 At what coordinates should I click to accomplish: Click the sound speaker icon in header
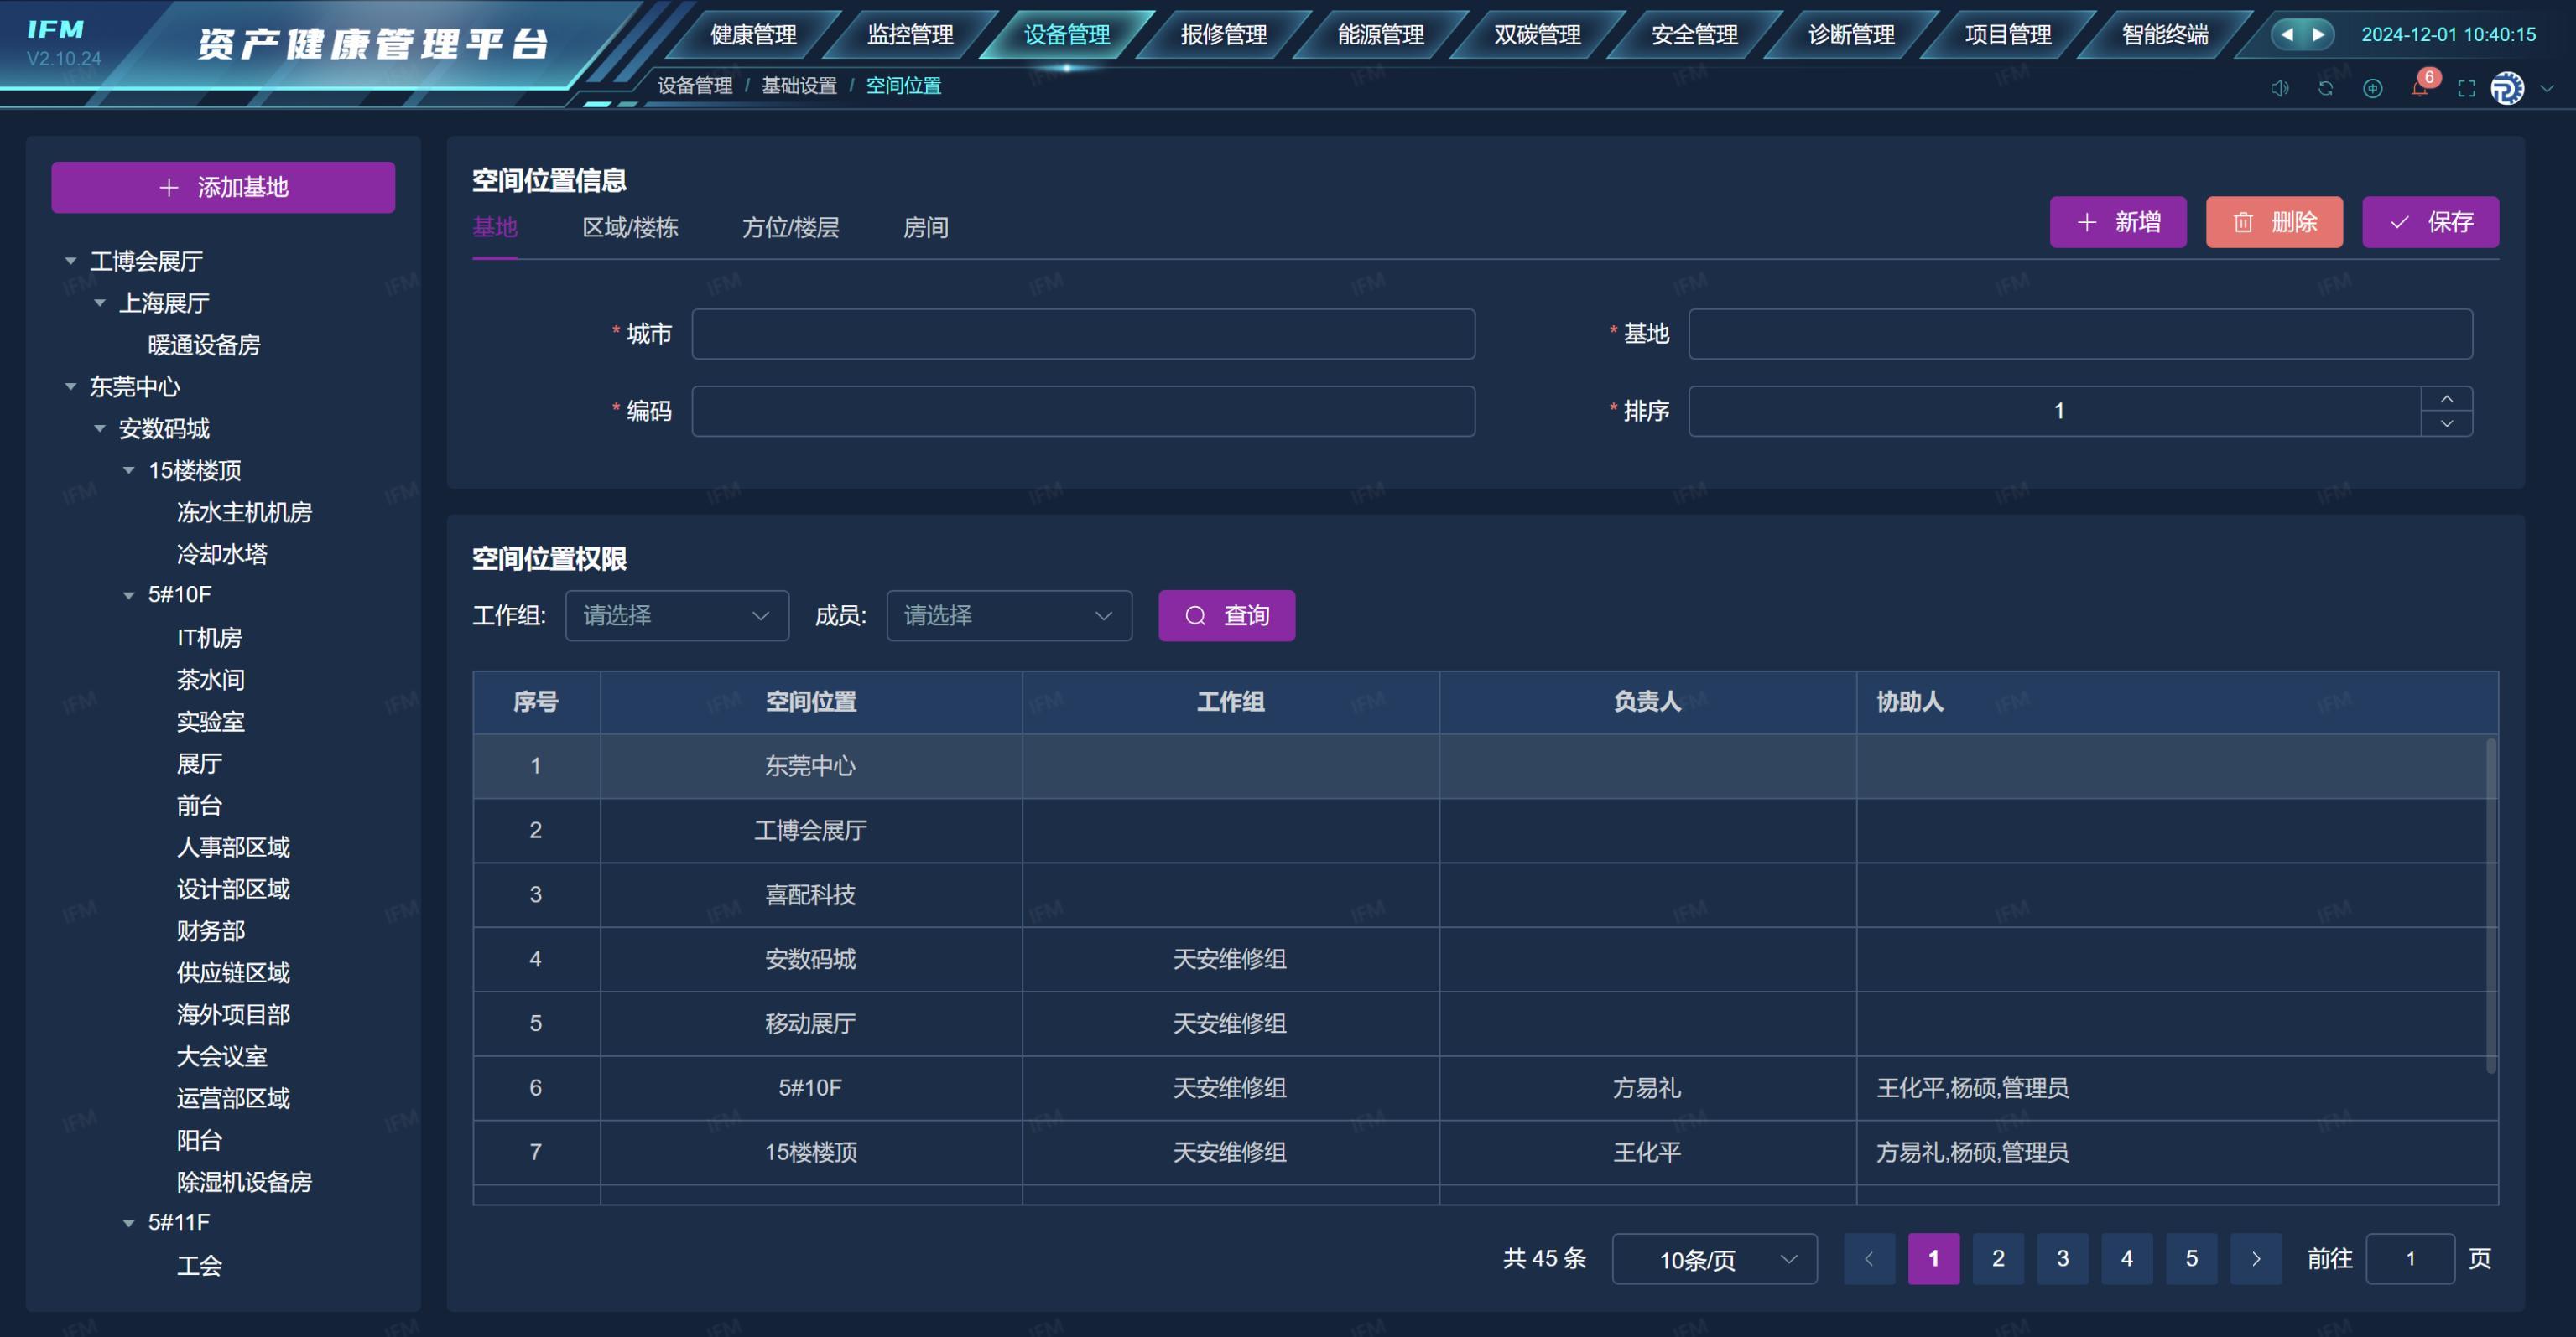pyautogui.click(x=2279, y=88)
